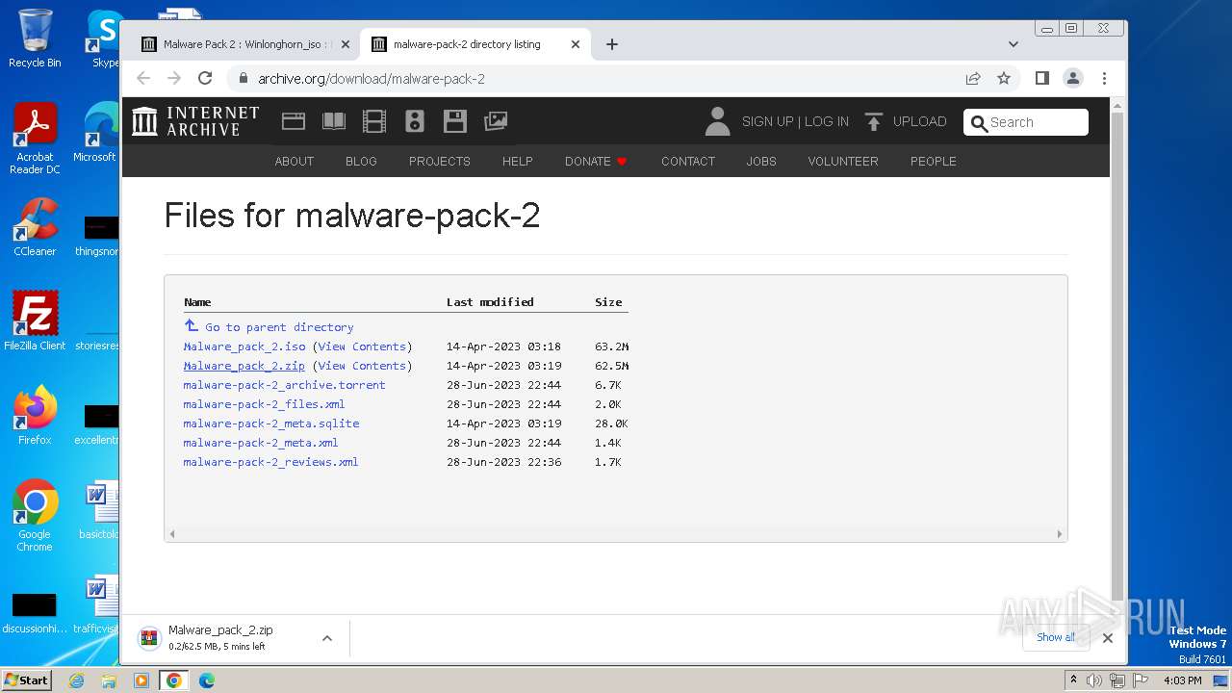Show hidden system tray icons
Viewport: 1232px width, 693px height.
(1073, 680)
